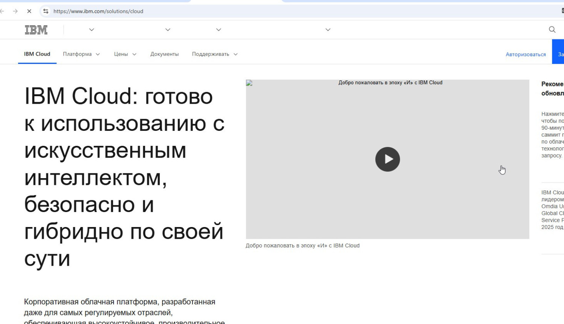
Task: Go forward in browser history
Action: click(x=15, y=11)
